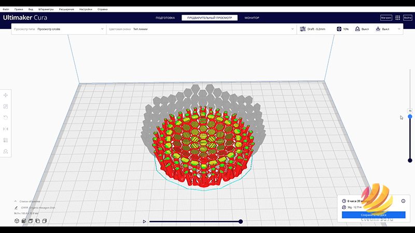Click the upper layer slider handle

(410, 116)
